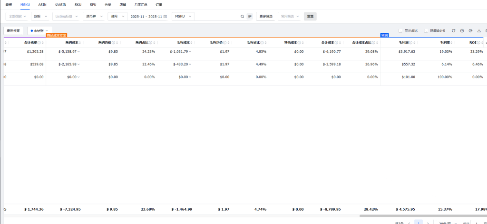Switch to the 月度汇总 tab
This screenshot has height=224, width=487.
click(141, 4)
